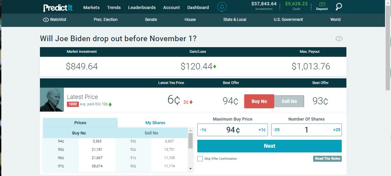Image resolution: width=391 pixels, height=176 pixels.
Task: Click the Sell No column header
Action: [151, 133]
